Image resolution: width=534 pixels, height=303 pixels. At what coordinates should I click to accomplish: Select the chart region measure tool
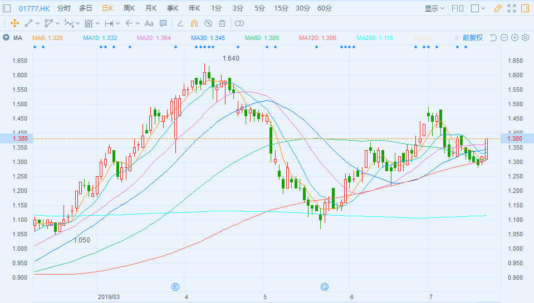point(89,23)
